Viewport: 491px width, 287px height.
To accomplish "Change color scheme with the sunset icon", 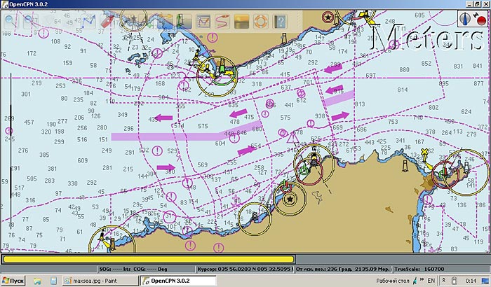I will coord(241,21).
